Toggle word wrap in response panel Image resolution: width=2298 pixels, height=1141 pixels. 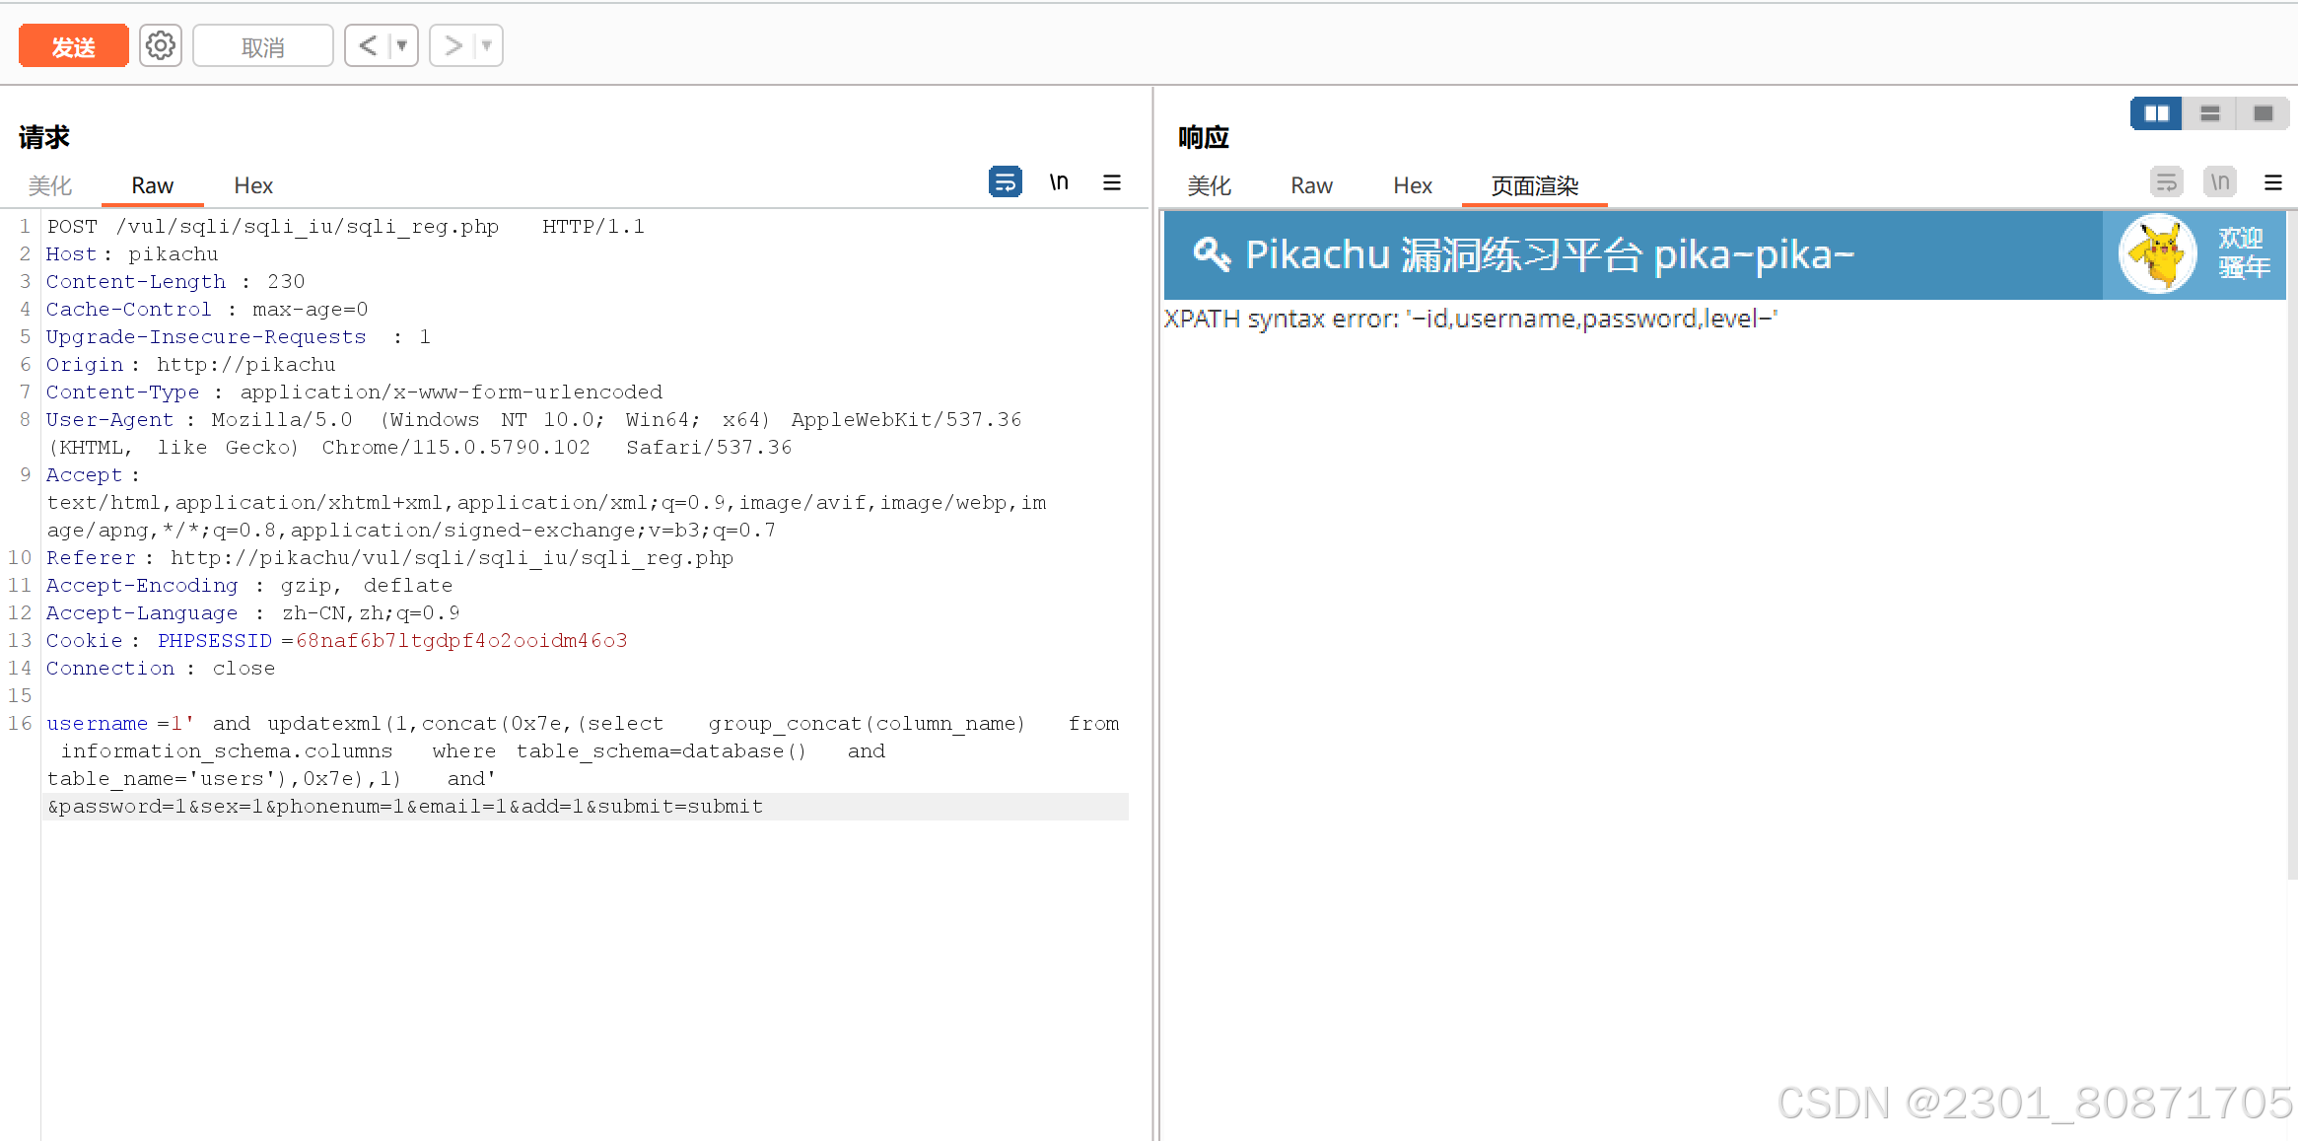2166,182
